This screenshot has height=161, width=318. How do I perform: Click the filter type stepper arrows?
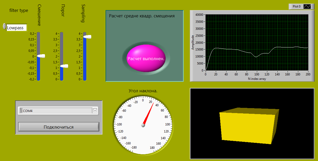[x=4, y=26]
